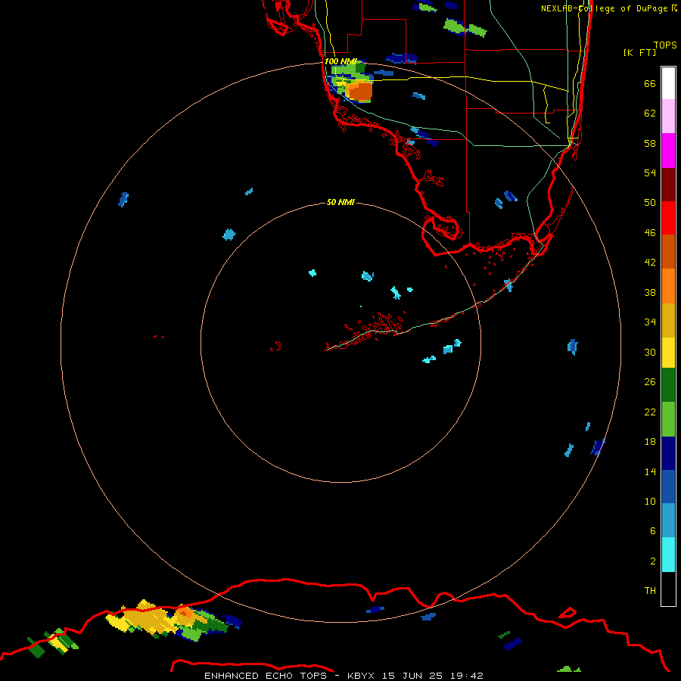Click the 42 scale value

650,263
